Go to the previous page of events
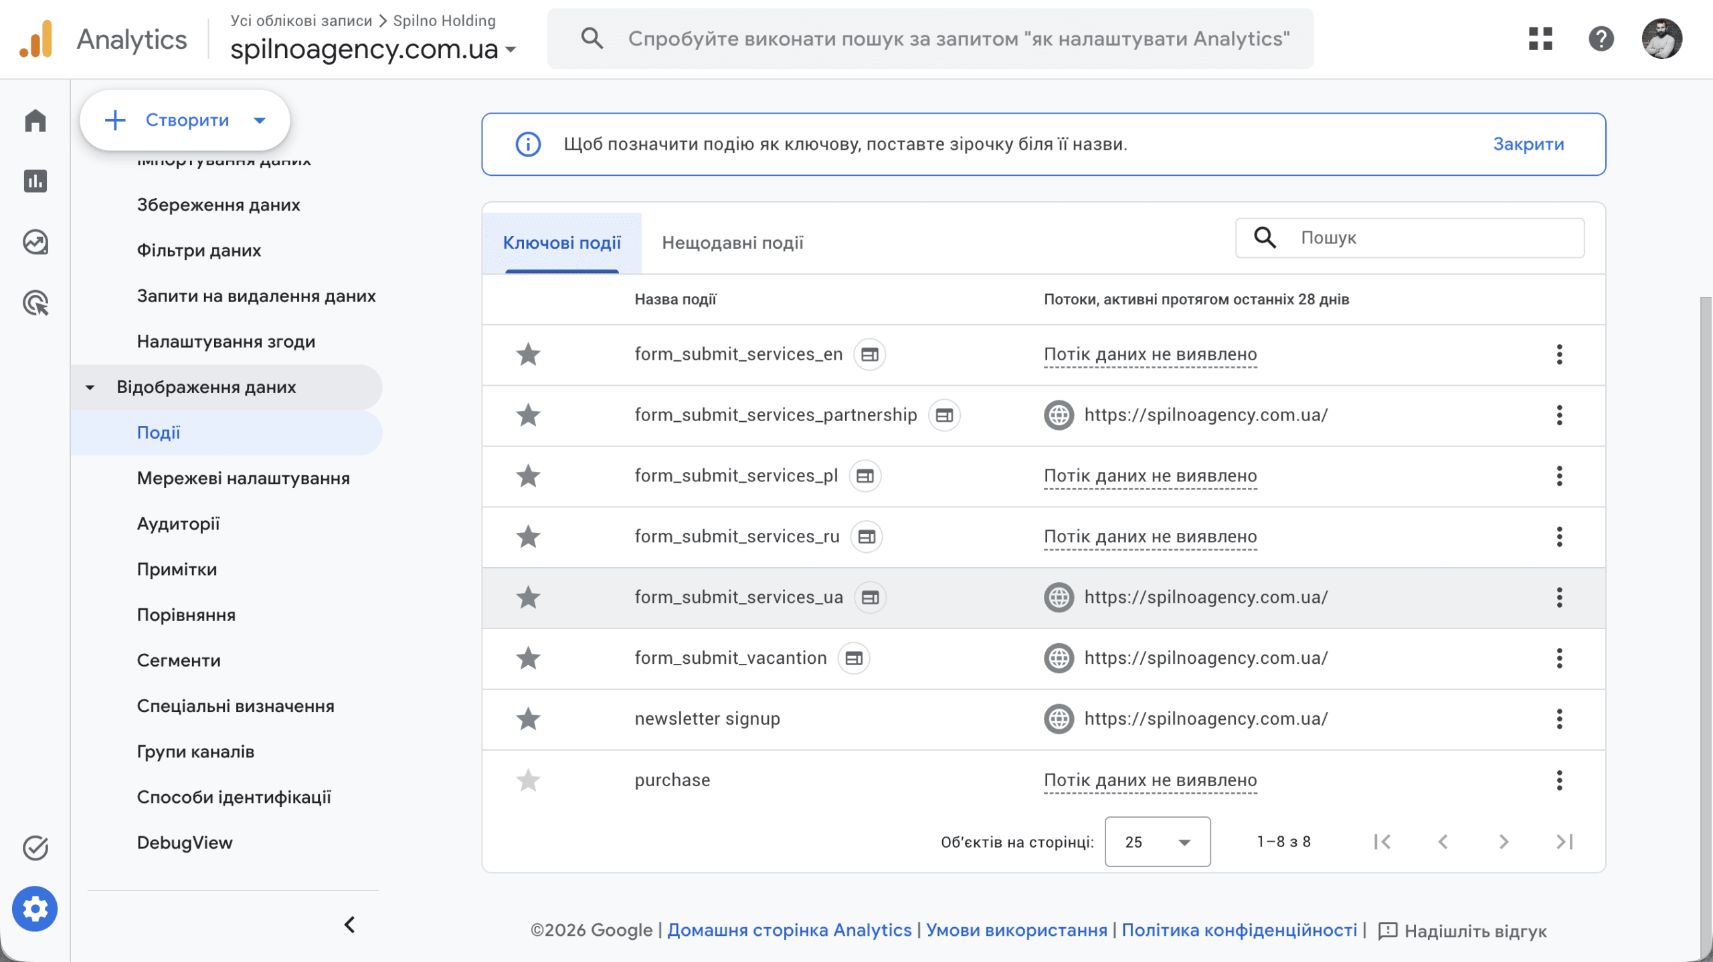The width and height of the screenshot is (1713, 962). pyautogui.click(x=1443, y=842)
